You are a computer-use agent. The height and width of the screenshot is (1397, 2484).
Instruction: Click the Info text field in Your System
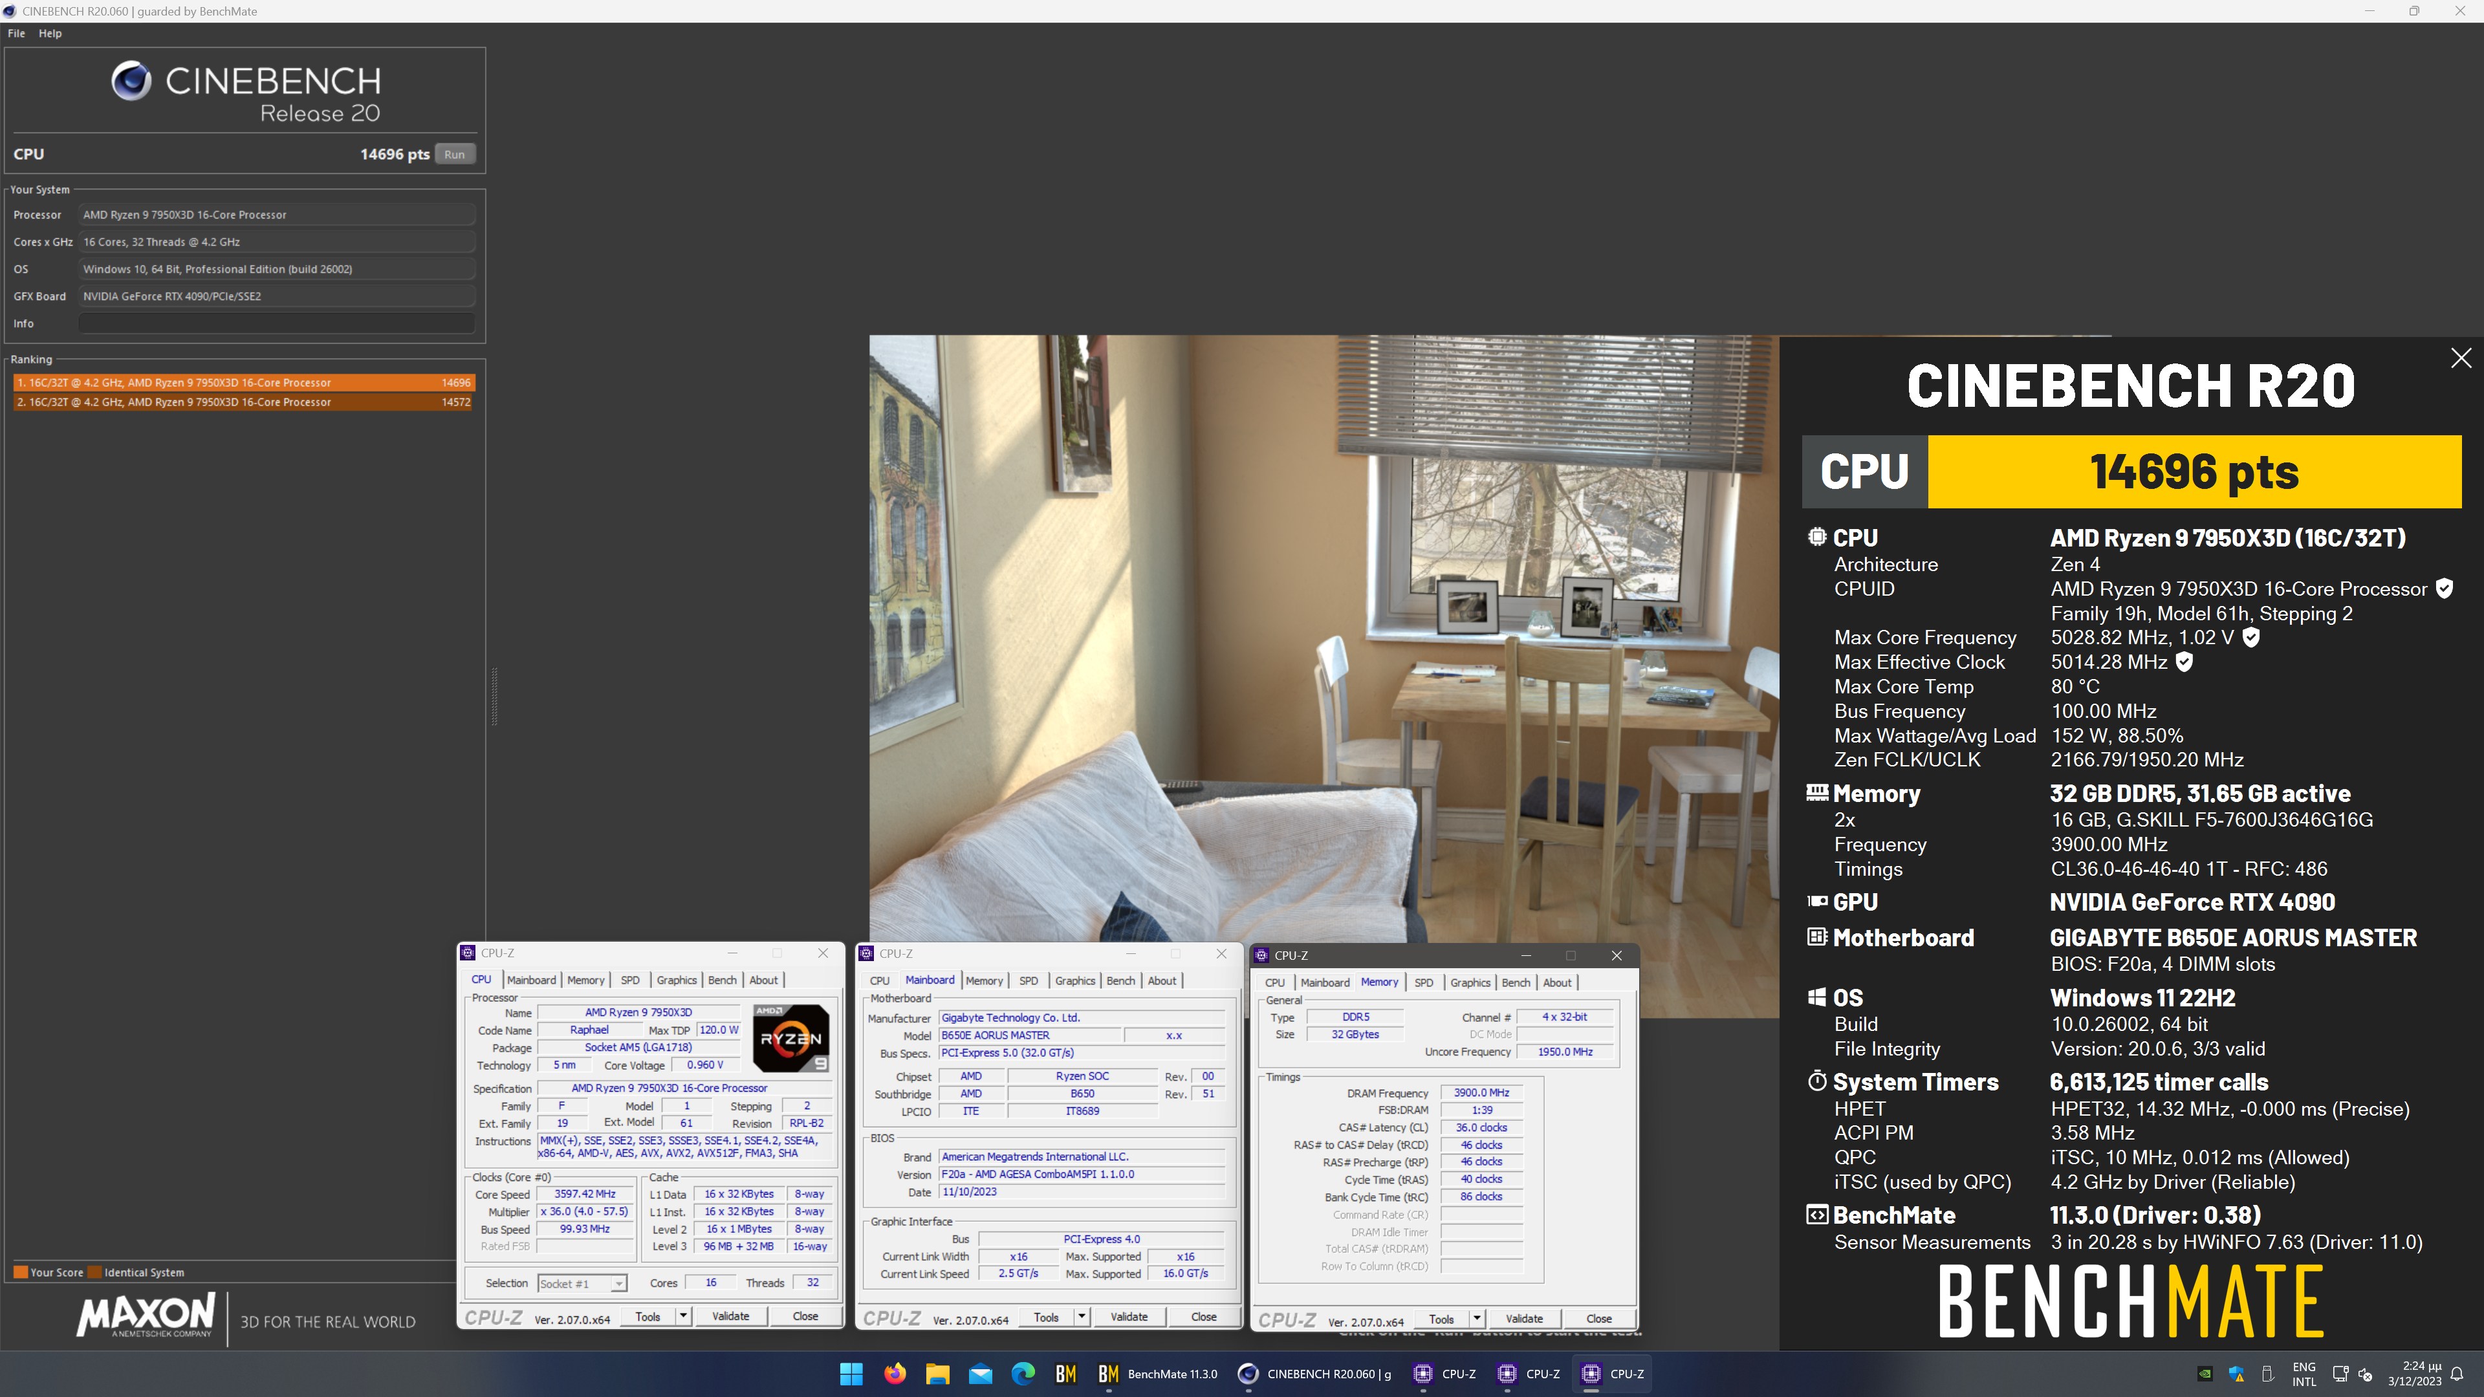[x=277, y=324]
